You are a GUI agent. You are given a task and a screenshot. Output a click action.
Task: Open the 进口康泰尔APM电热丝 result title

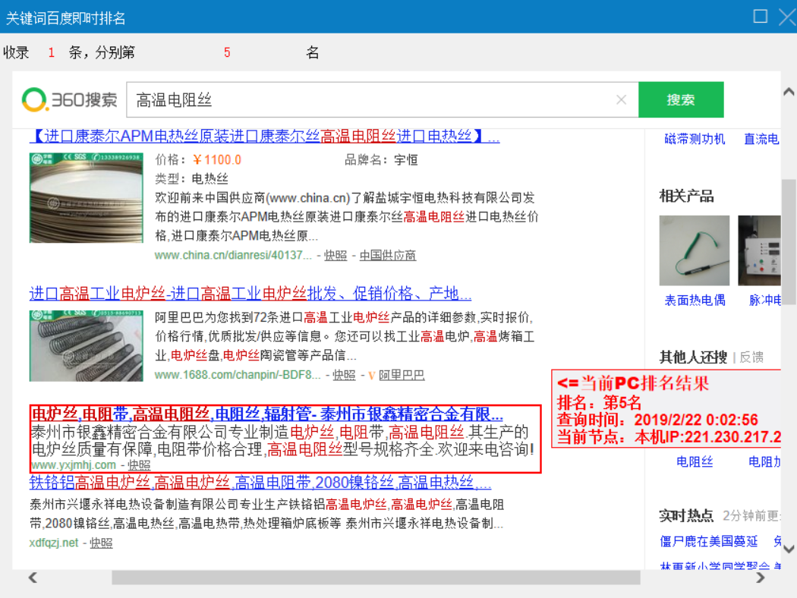[x=264, y=136]
